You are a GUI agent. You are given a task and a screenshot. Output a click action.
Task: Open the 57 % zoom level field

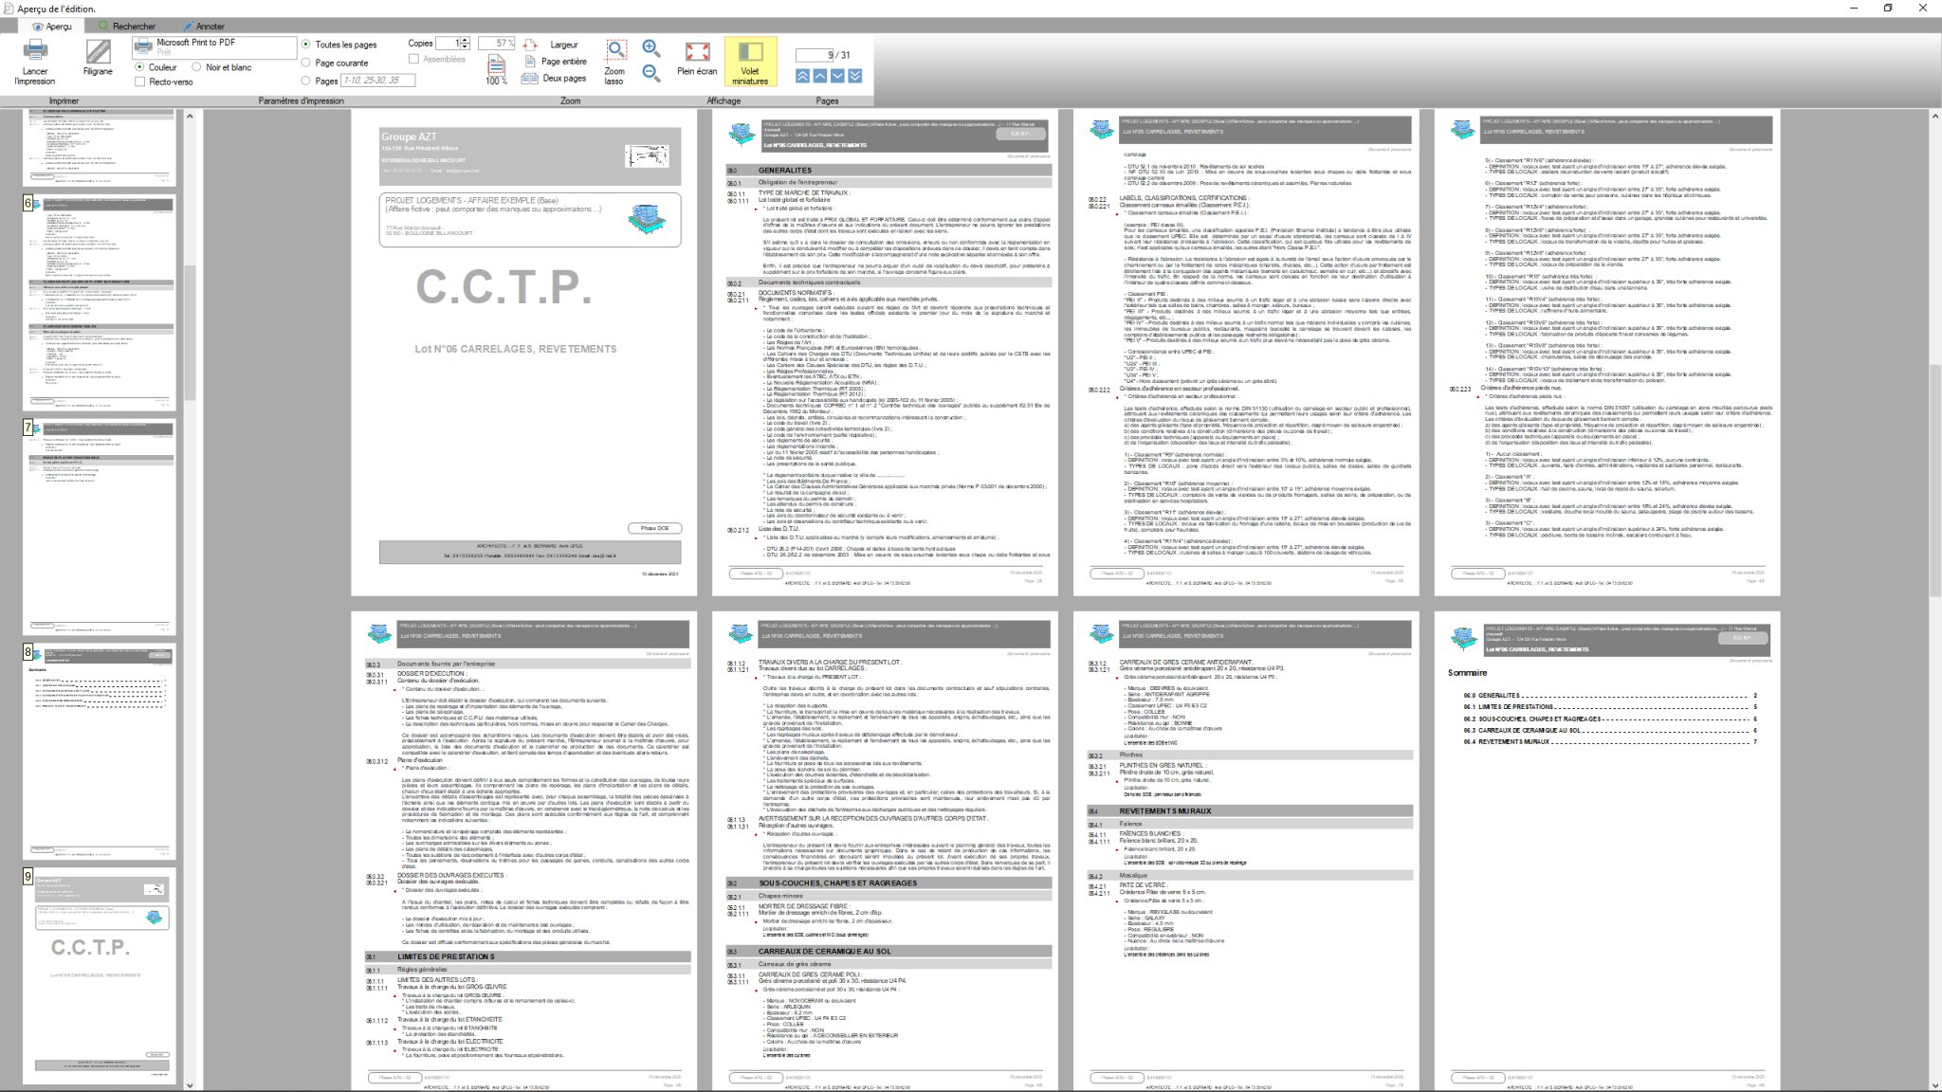coord(496,44)
